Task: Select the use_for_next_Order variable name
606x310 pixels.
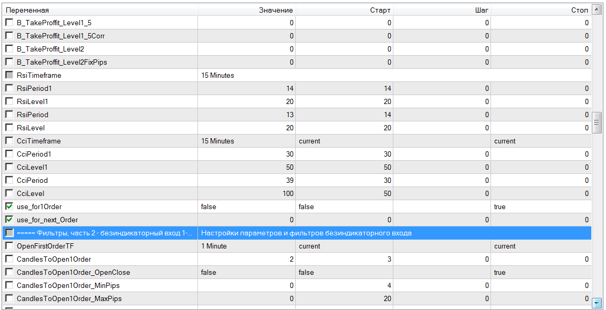Action: 47,220
